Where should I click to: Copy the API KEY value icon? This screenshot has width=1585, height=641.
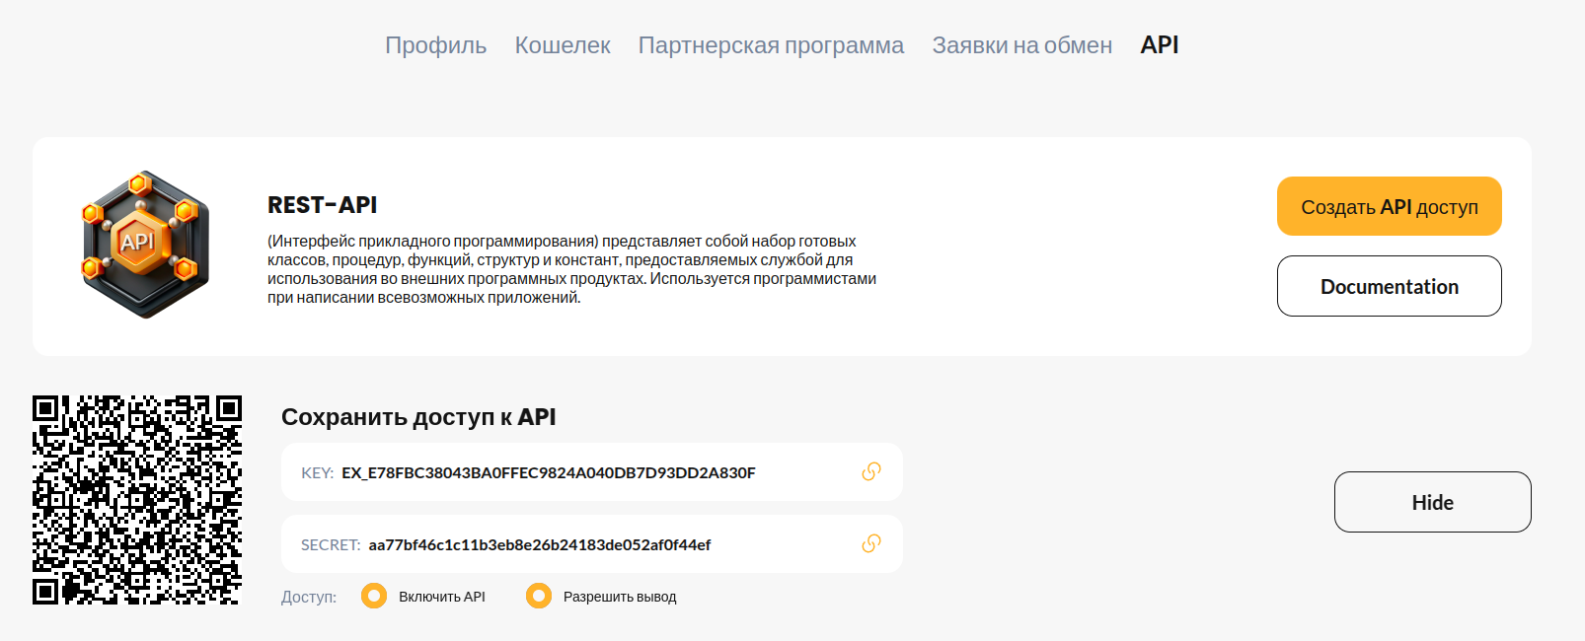pyautogui.click(x=870, y=471)
